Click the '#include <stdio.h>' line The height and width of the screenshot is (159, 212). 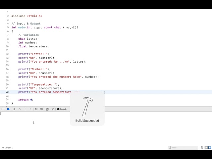[27, 16]
